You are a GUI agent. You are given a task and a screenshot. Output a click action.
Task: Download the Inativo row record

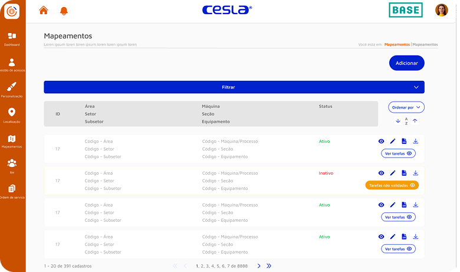click(415, 173)
